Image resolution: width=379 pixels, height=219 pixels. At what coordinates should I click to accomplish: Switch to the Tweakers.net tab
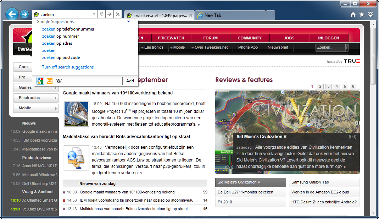pos(159,15)
